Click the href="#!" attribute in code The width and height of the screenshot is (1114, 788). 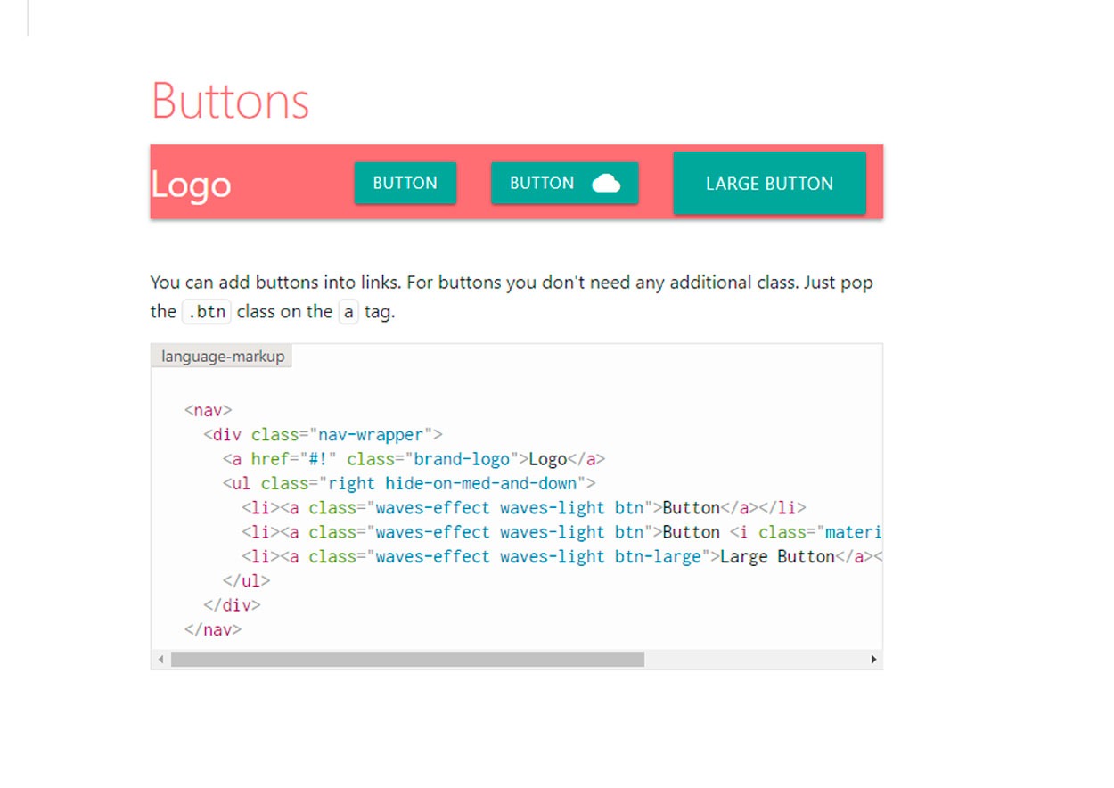click(x=293, y=459)
